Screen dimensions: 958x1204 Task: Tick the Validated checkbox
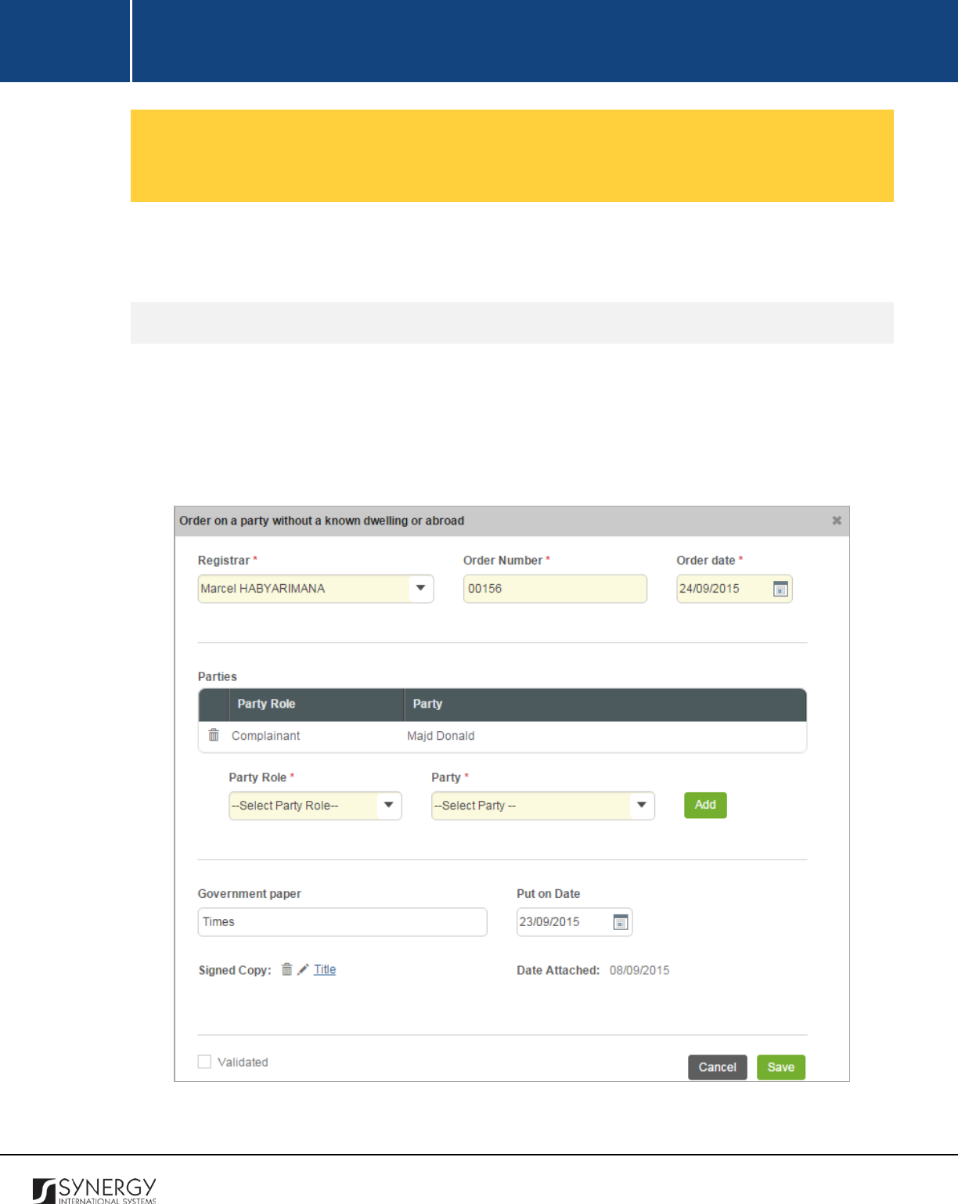click(x=205, y=1062)
